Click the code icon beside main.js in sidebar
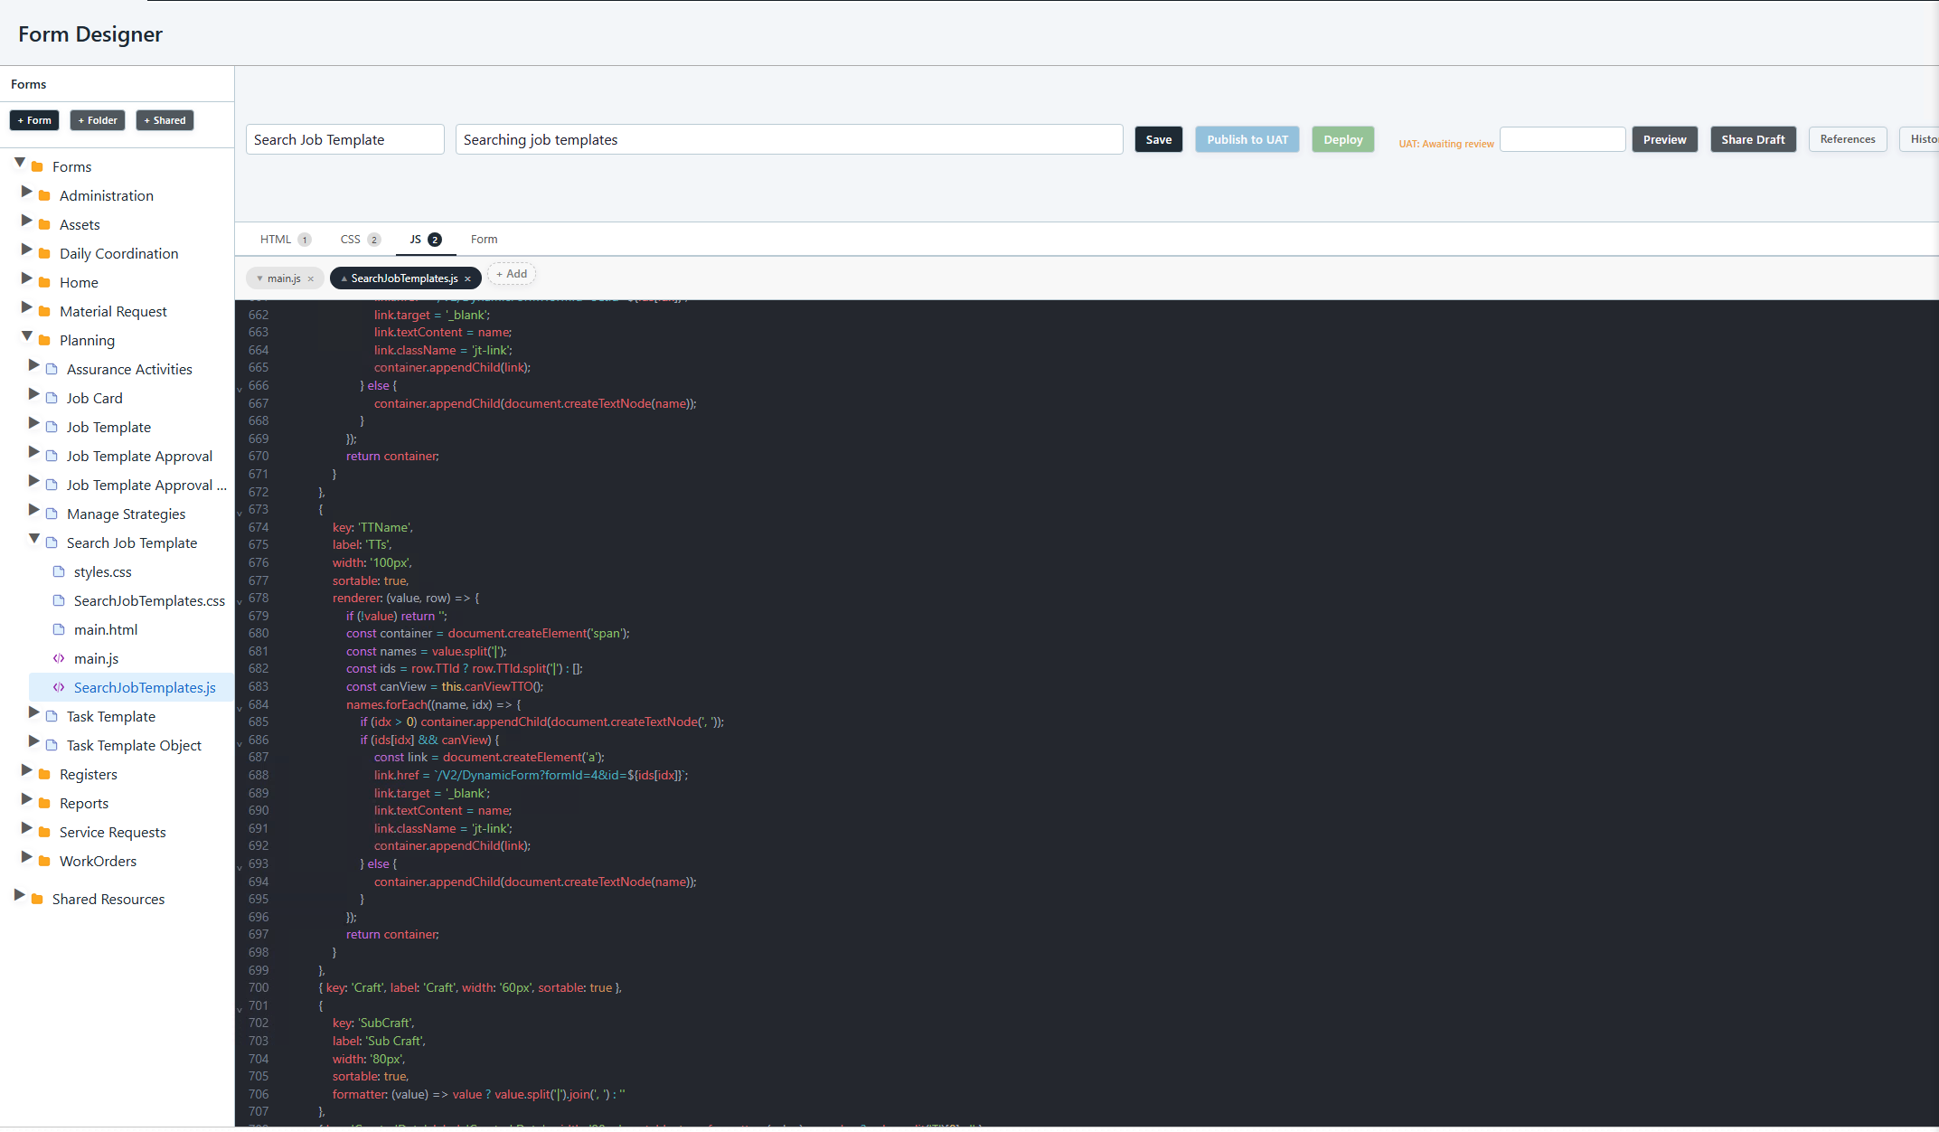 click(x=58, y=658)
